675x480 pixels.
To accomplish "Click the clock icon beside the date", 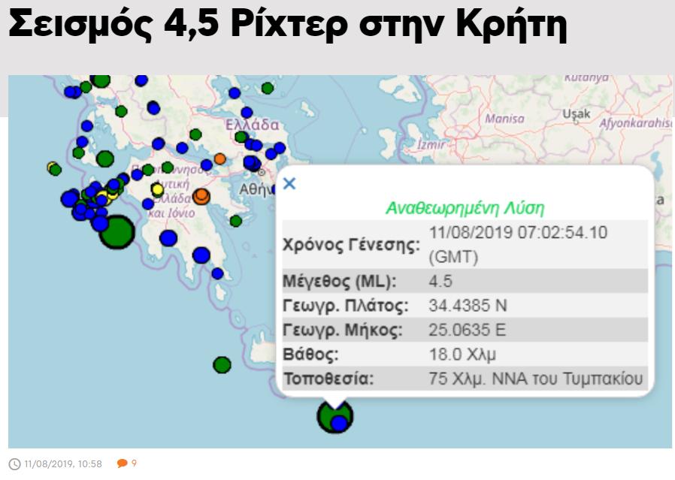I will [x=14, y=464].
